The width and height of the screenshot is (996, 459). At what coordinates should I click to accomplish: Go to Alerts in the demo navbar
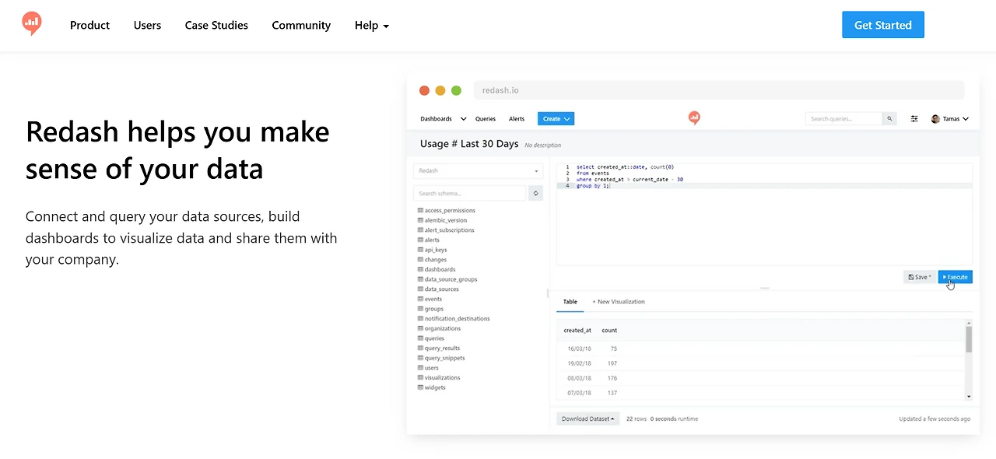[x=517, y=119]
